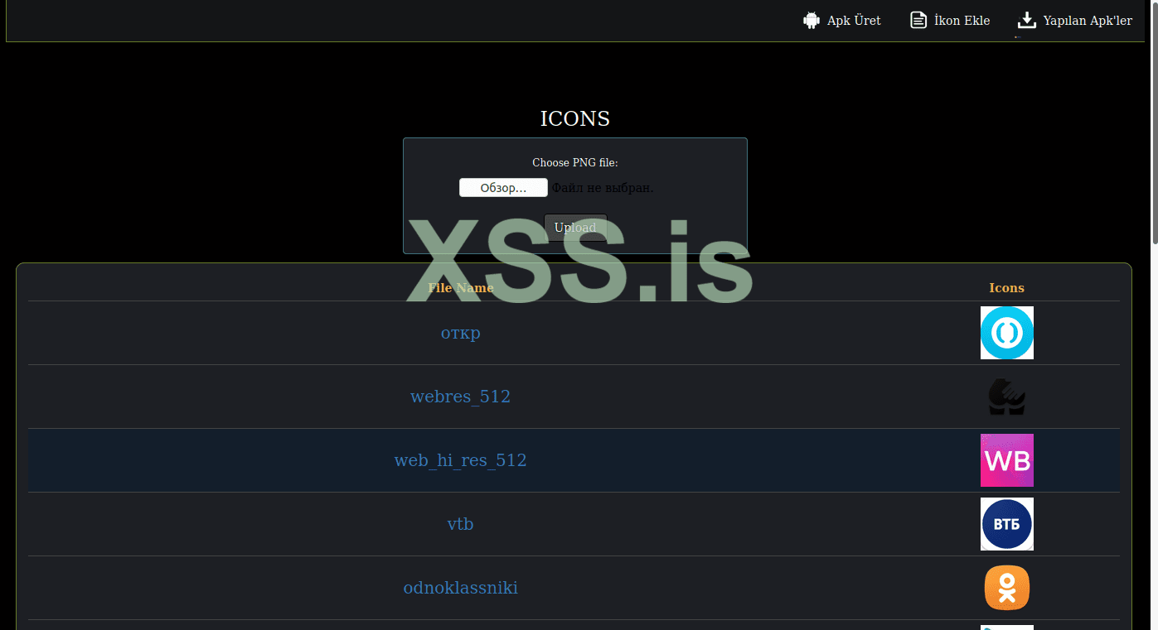Click the Обзор file browse button
Viewport: 1158px width, 630px height.
pyautogui.click(x=503, y=188)
